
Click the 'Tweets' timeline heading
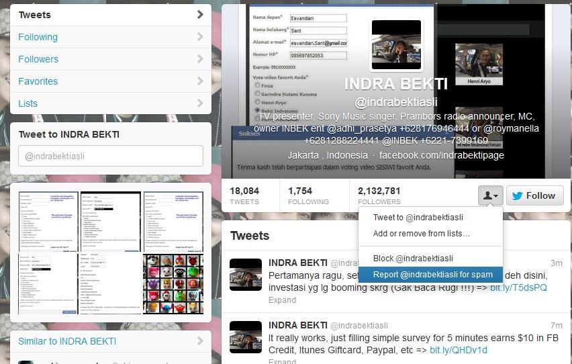click(x=250, y=236)
